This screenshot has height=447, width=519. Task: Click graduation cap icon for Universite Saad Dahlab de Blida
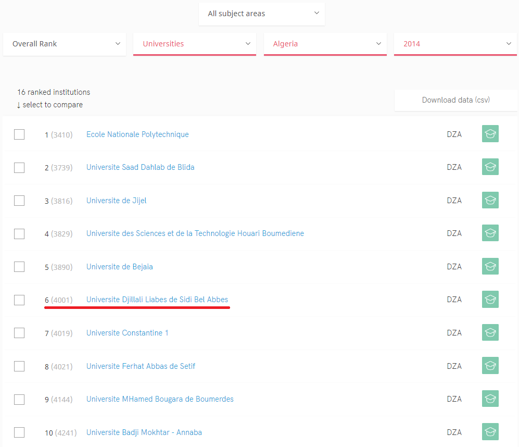(490, 167)
